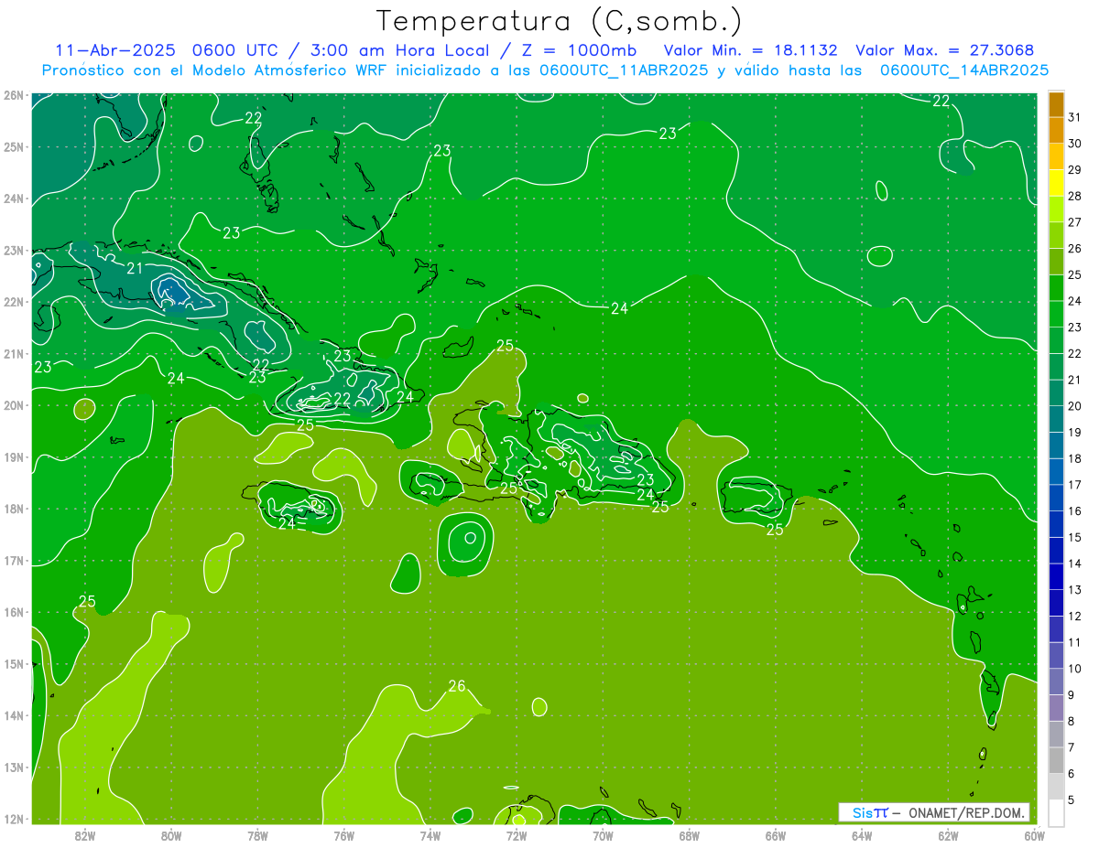Click latitude axis label "12N"

tap(14, 819)
